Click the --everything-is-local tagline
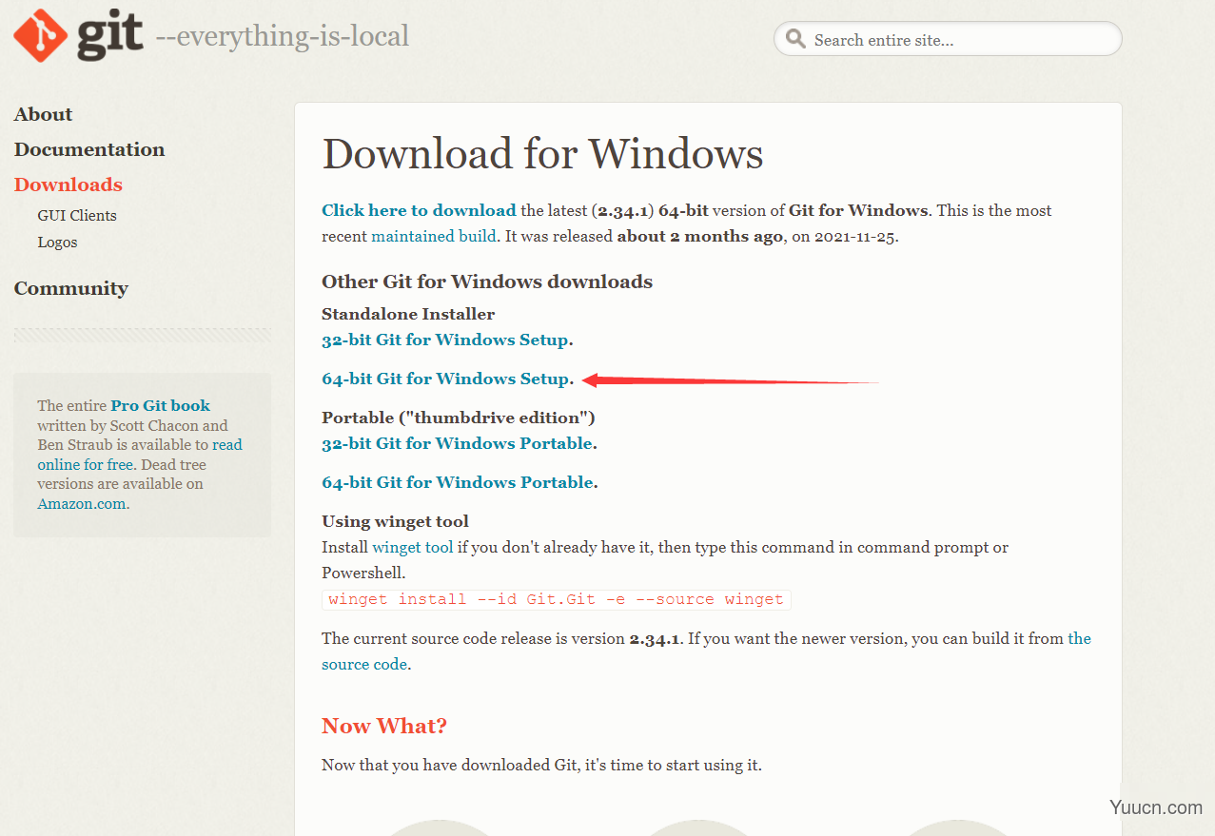The width and height of the screenshot is (1215, 836). [x=282, y=37]
